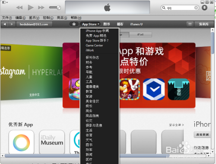Screen dimensions: 216x164
Task: Open the 文件 menu
Action: click(x=7, y=18)
